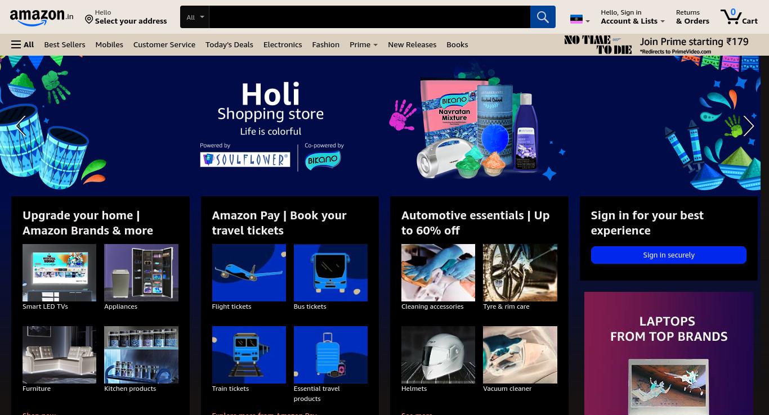Expand the Prime menu dropdown

pos(364,44)
